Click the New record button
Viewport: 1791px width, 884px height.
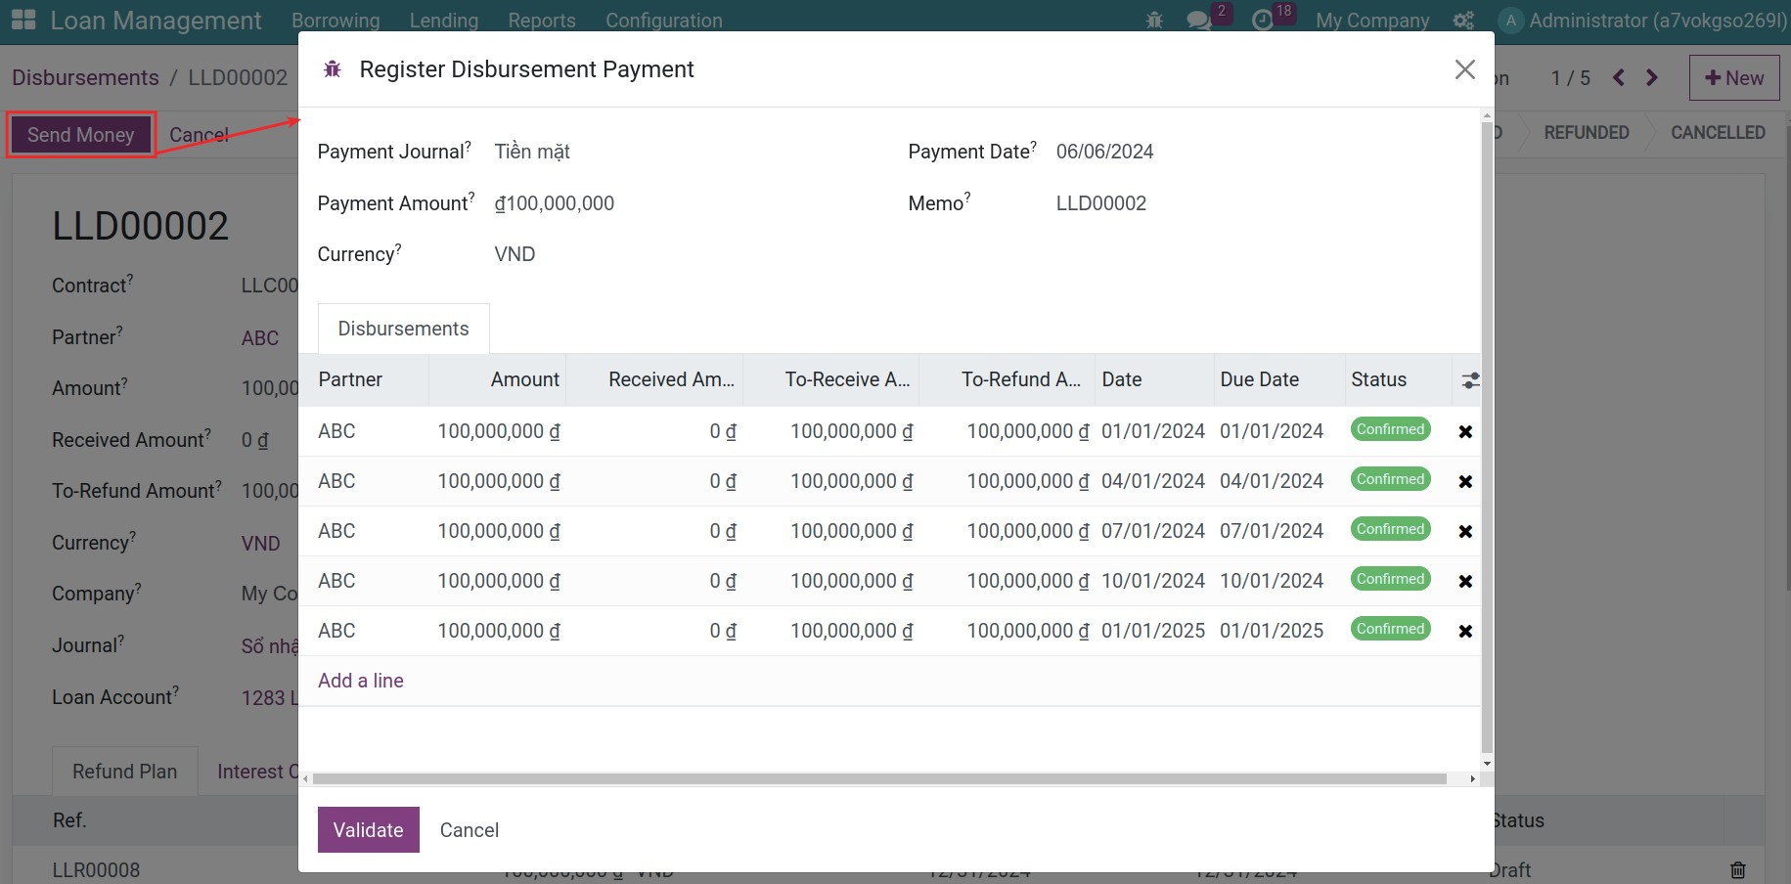coord(1734,78)
